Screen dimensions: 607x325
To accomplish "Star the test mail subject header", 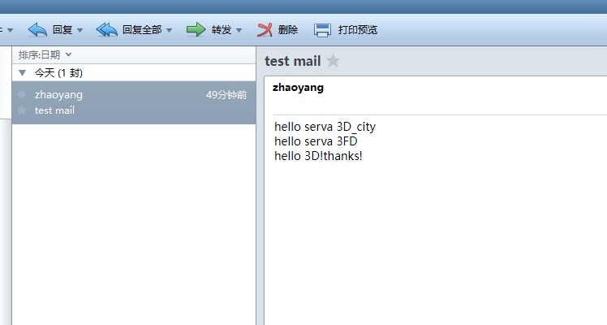I will coord(333,61).
